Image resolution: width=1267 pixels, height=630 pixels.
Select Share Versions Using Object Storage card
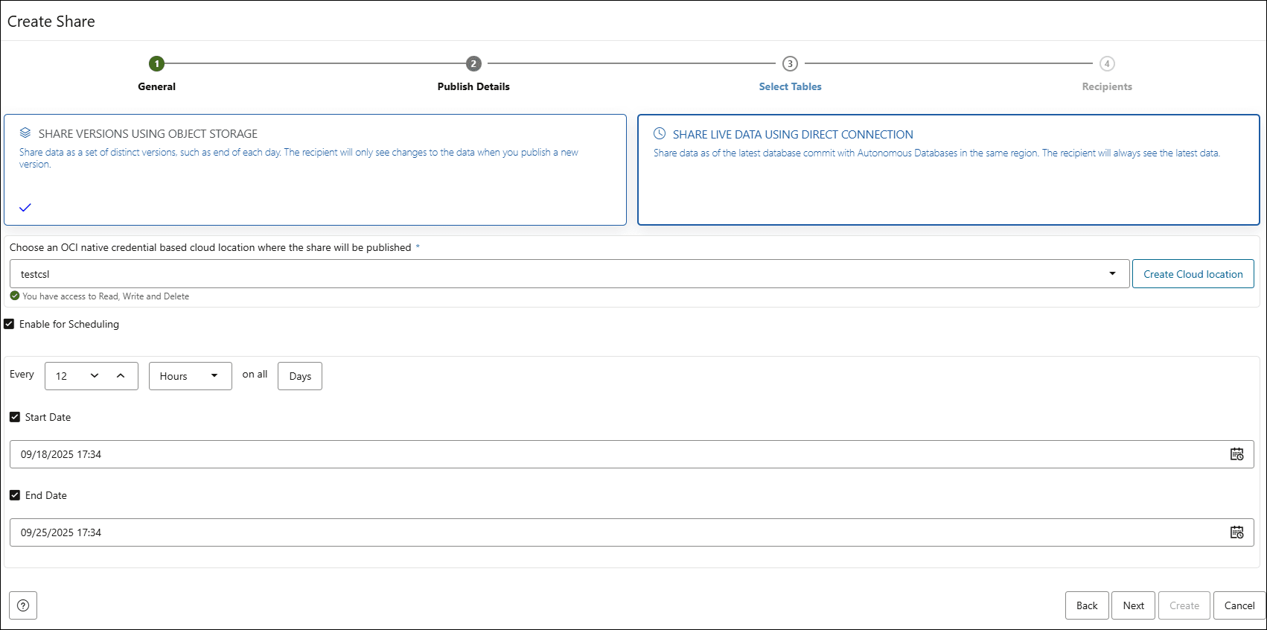point(315,170)
